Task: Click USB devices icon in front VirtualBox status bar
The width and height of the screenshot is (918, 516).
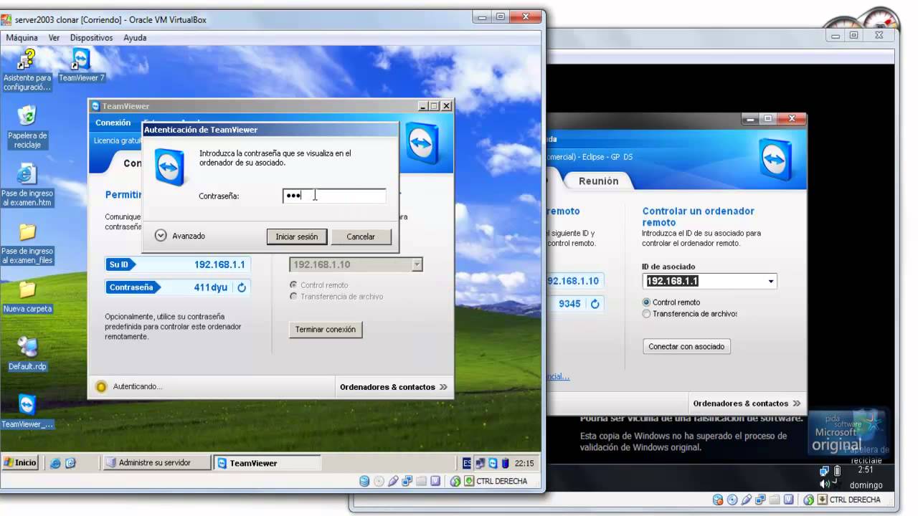Action: 393,481
